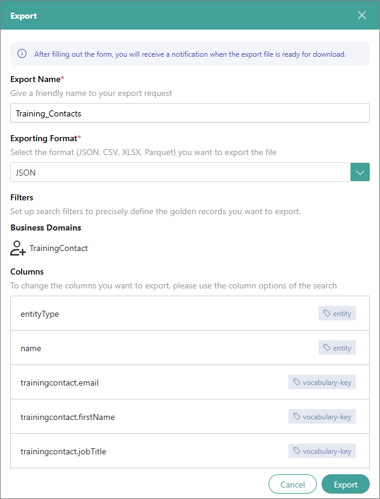Image resolution: width=380 pixels, height=499 pixels.
Task: Click the Export Name input field
Action: point(190,113)
